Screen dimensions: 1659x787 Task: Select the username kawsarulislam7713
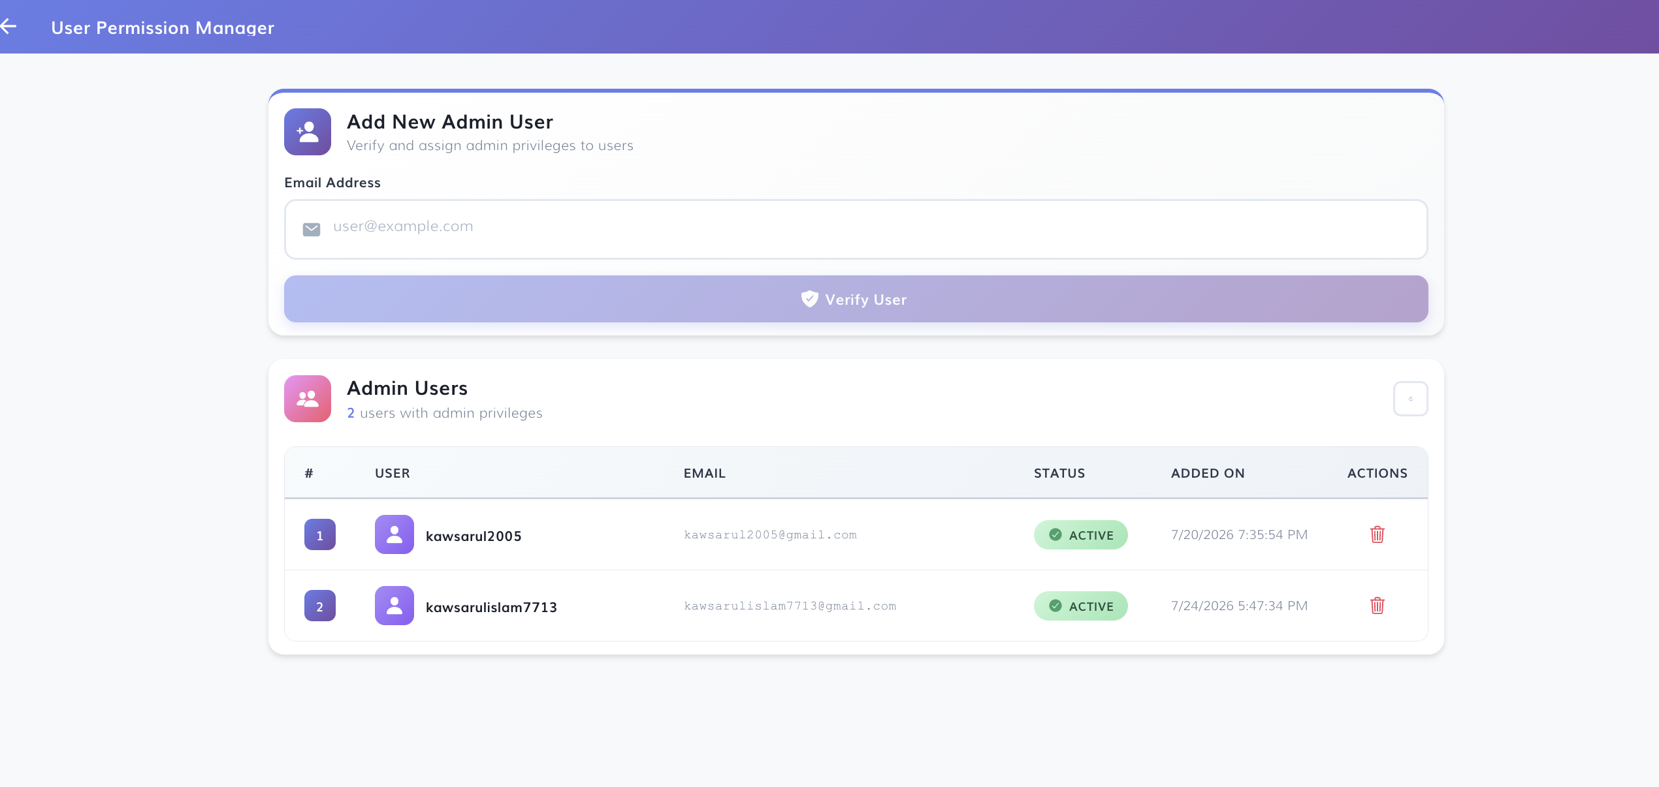(491, 607)
